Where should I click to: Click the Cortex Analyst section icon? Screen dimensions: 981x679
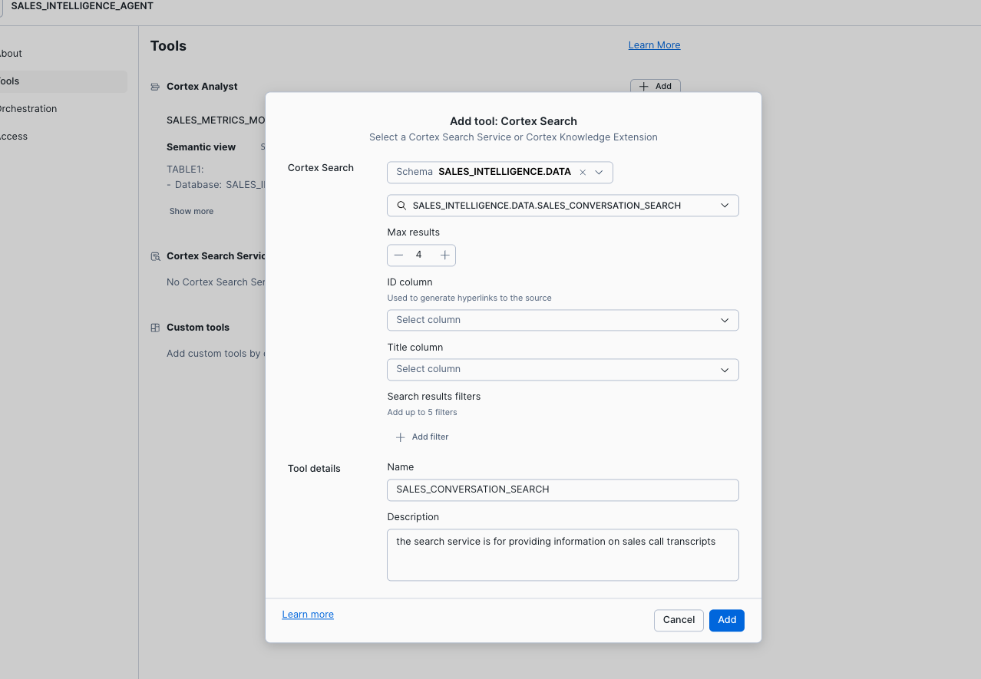tap(155, 87)
